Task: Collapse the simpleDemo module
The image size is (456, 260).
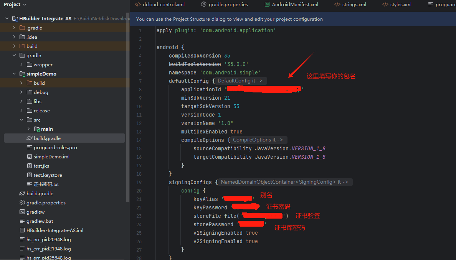Action: coord(14,74)
